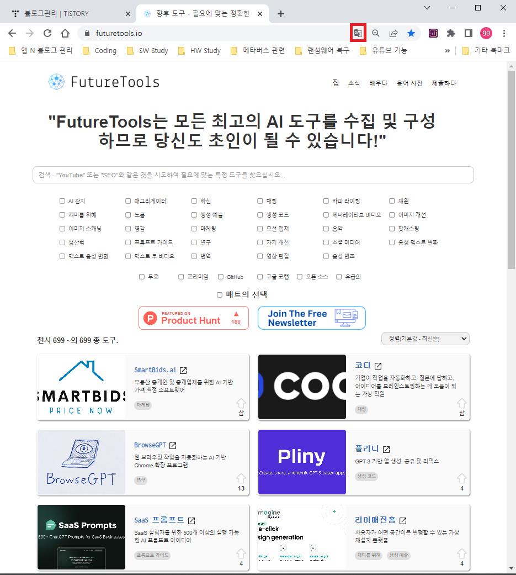Open the SmartBids.ai title link
Image resolution: width=516 pixels, height=575 pixels.
tap(155, 370)
